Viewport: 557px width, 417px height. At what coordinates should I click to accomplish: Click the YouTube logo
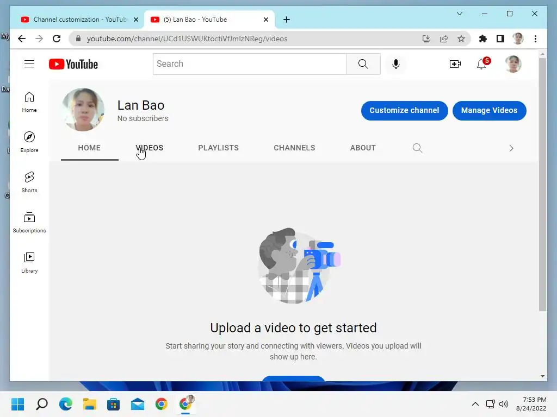click(73, 64)
